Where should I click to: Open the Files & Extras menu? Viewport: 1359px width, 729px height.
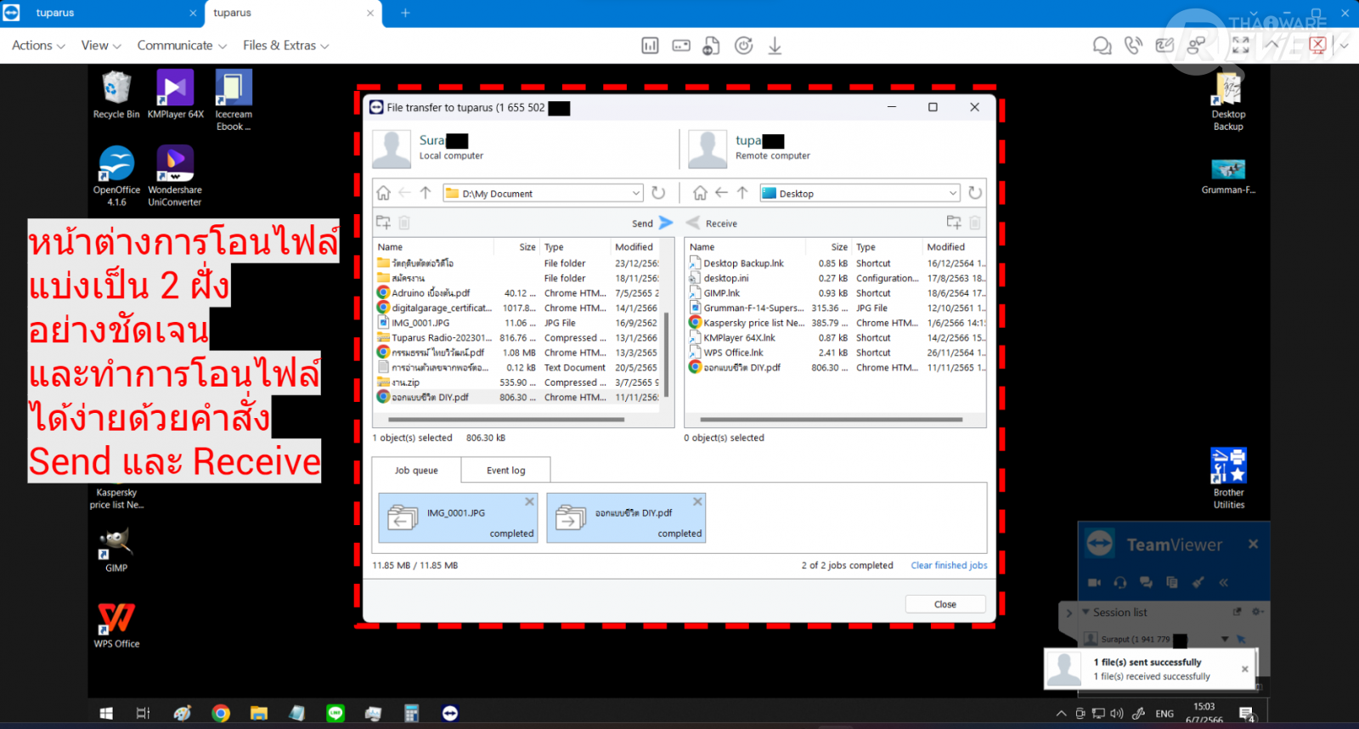point(286,46)
